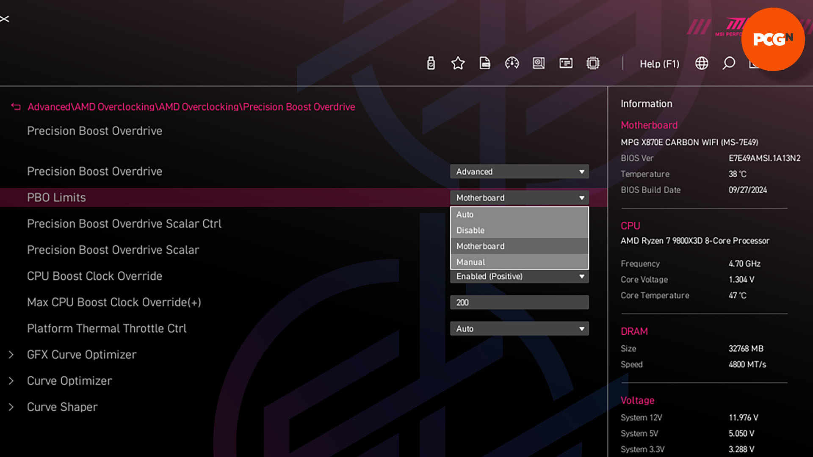Click the Favorites/Star icon in toolbar
813x457 pixels.
coord(458,63)
